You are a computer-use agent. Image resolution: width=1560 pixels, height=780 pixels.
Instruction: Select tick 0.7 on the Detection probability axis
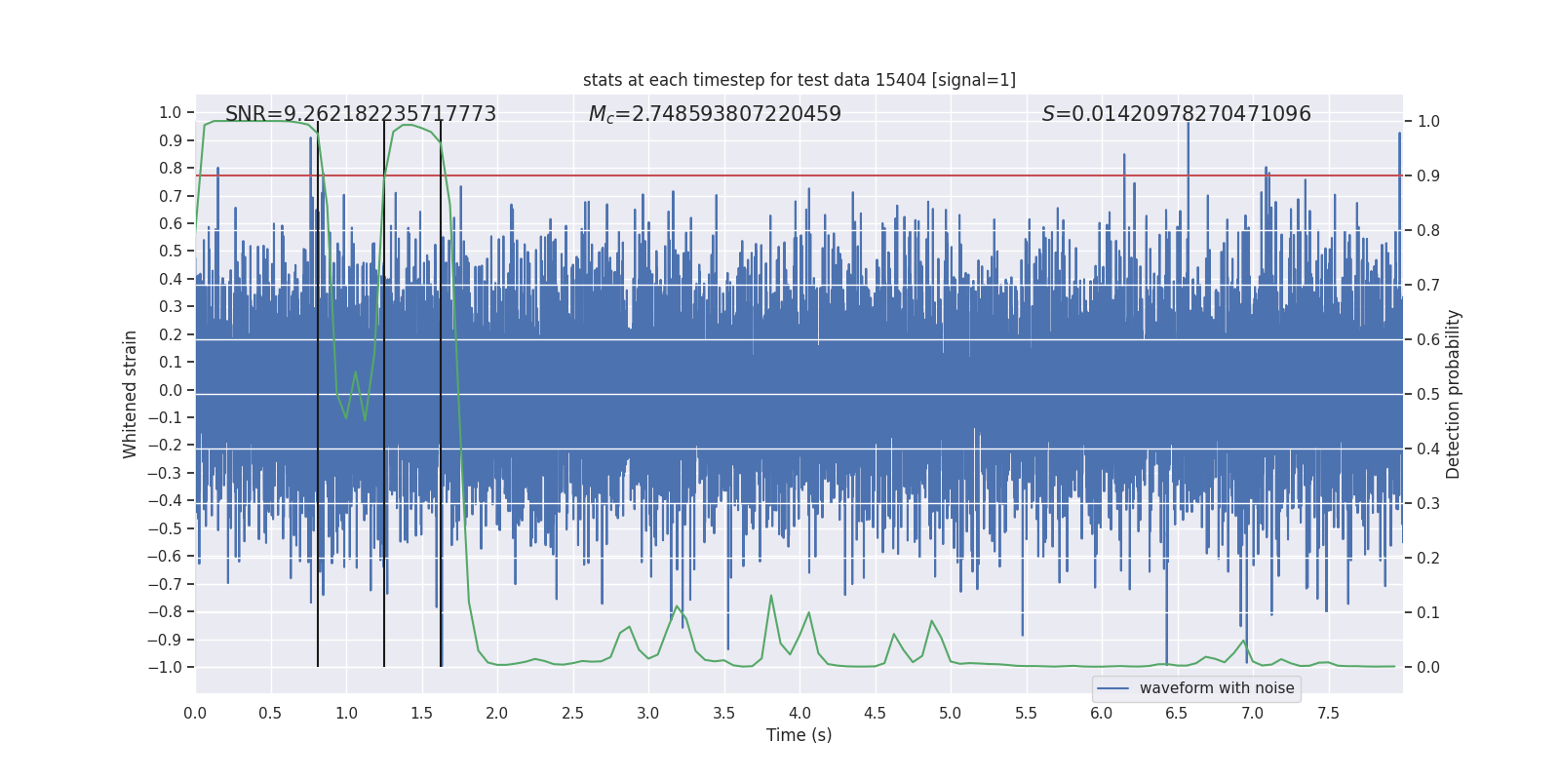[x=1428, y=286]
